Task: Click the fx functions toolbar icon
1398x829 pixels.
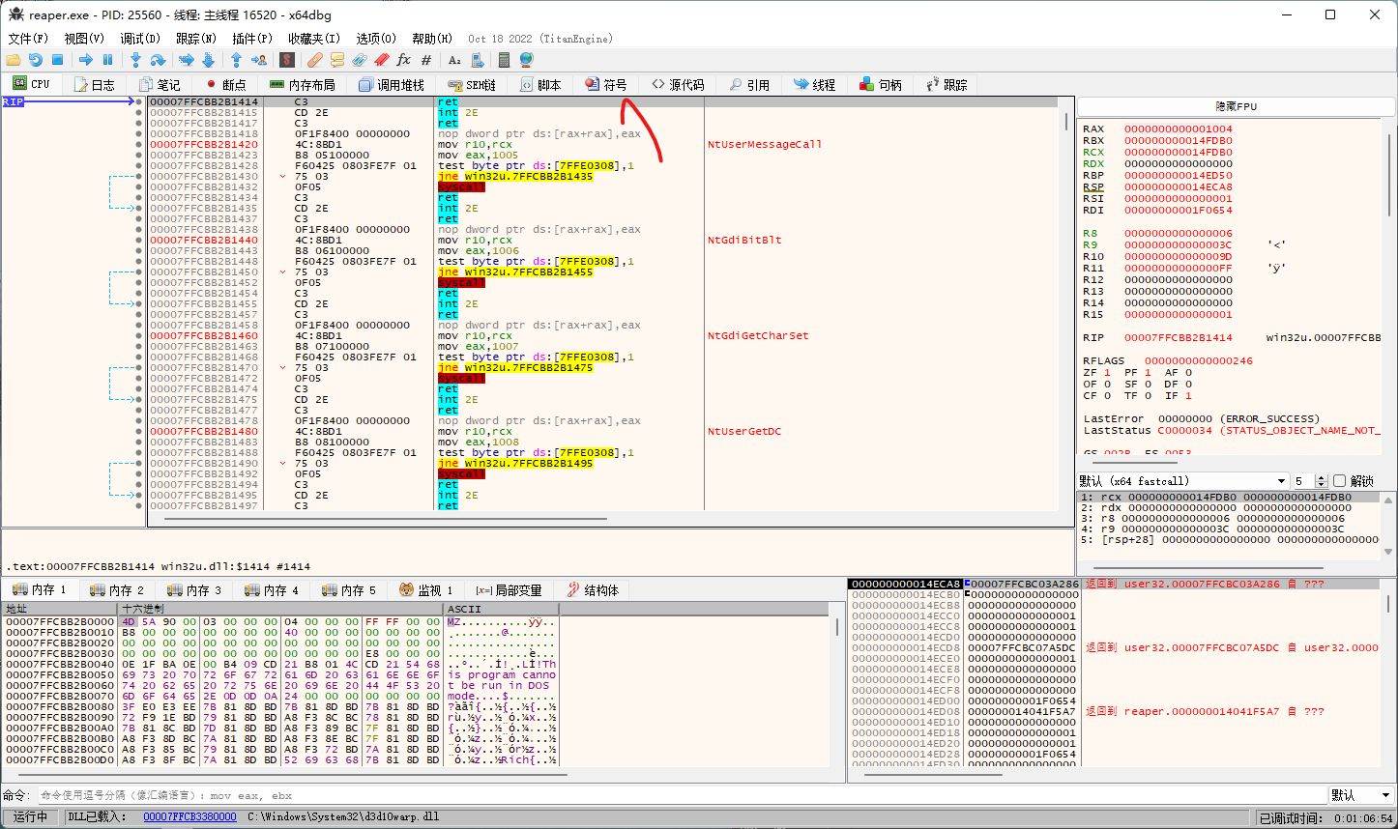Action: click(404, 60)
